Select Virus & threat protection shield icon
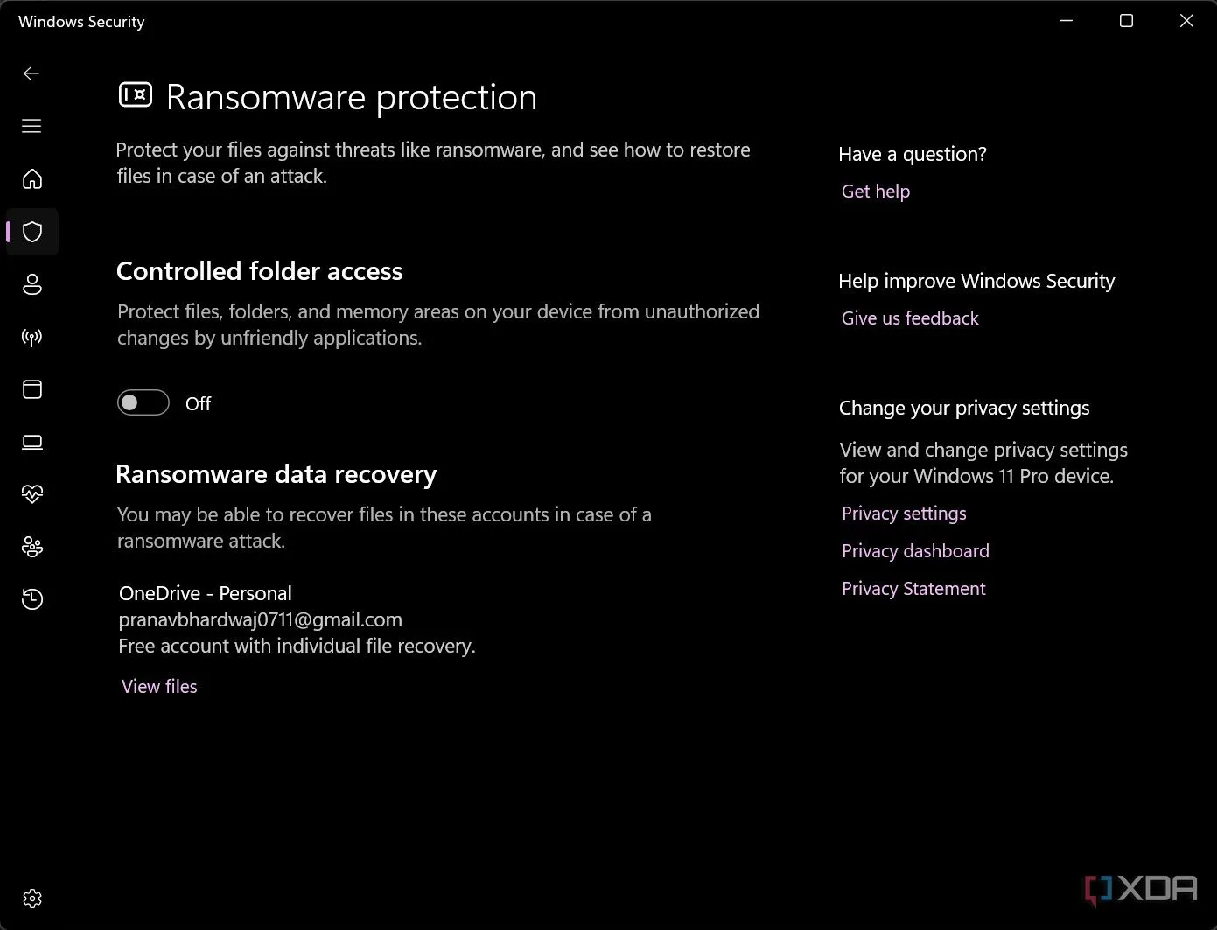Viewport: 1217px width, 930px height. point(32,232)
